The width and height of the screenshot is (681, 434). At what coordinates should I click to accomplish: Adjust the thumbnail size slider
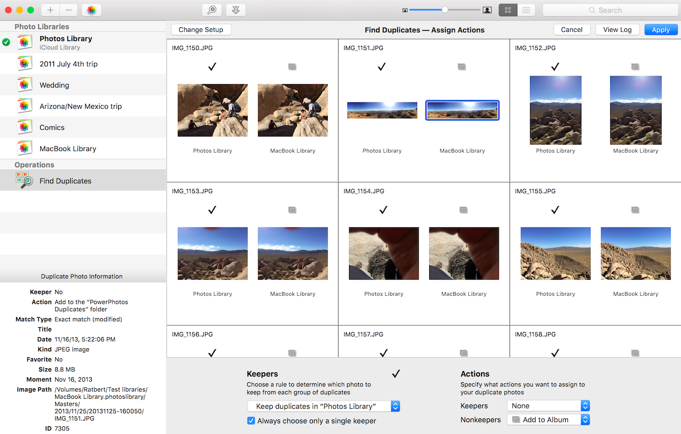tap(445, 10)
